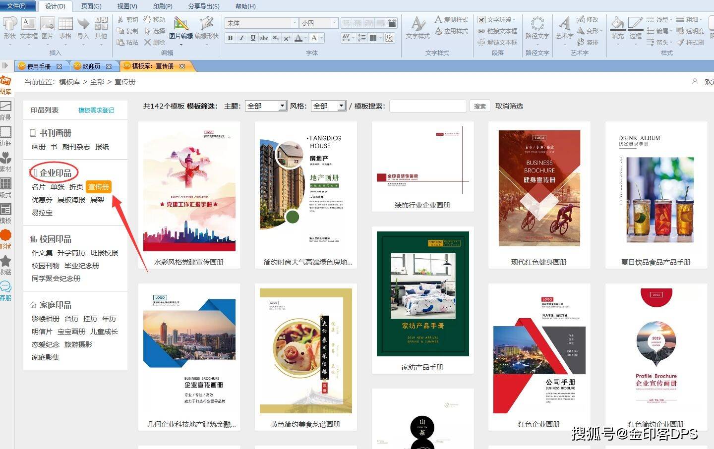Open the 图片编辑 image editing tool
This screenshot has height=449, width=714.
[181, 28]
